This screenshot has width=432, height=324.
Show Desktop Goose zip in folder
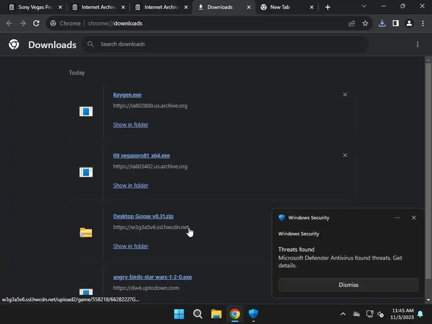coord(131,246)
